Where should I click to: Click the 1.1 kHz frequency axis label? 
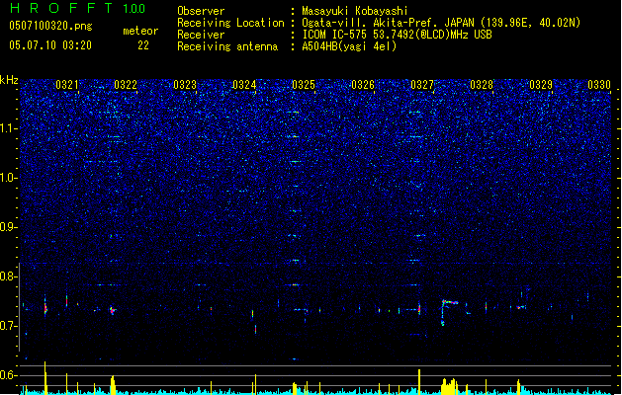[x=8, y=128]
